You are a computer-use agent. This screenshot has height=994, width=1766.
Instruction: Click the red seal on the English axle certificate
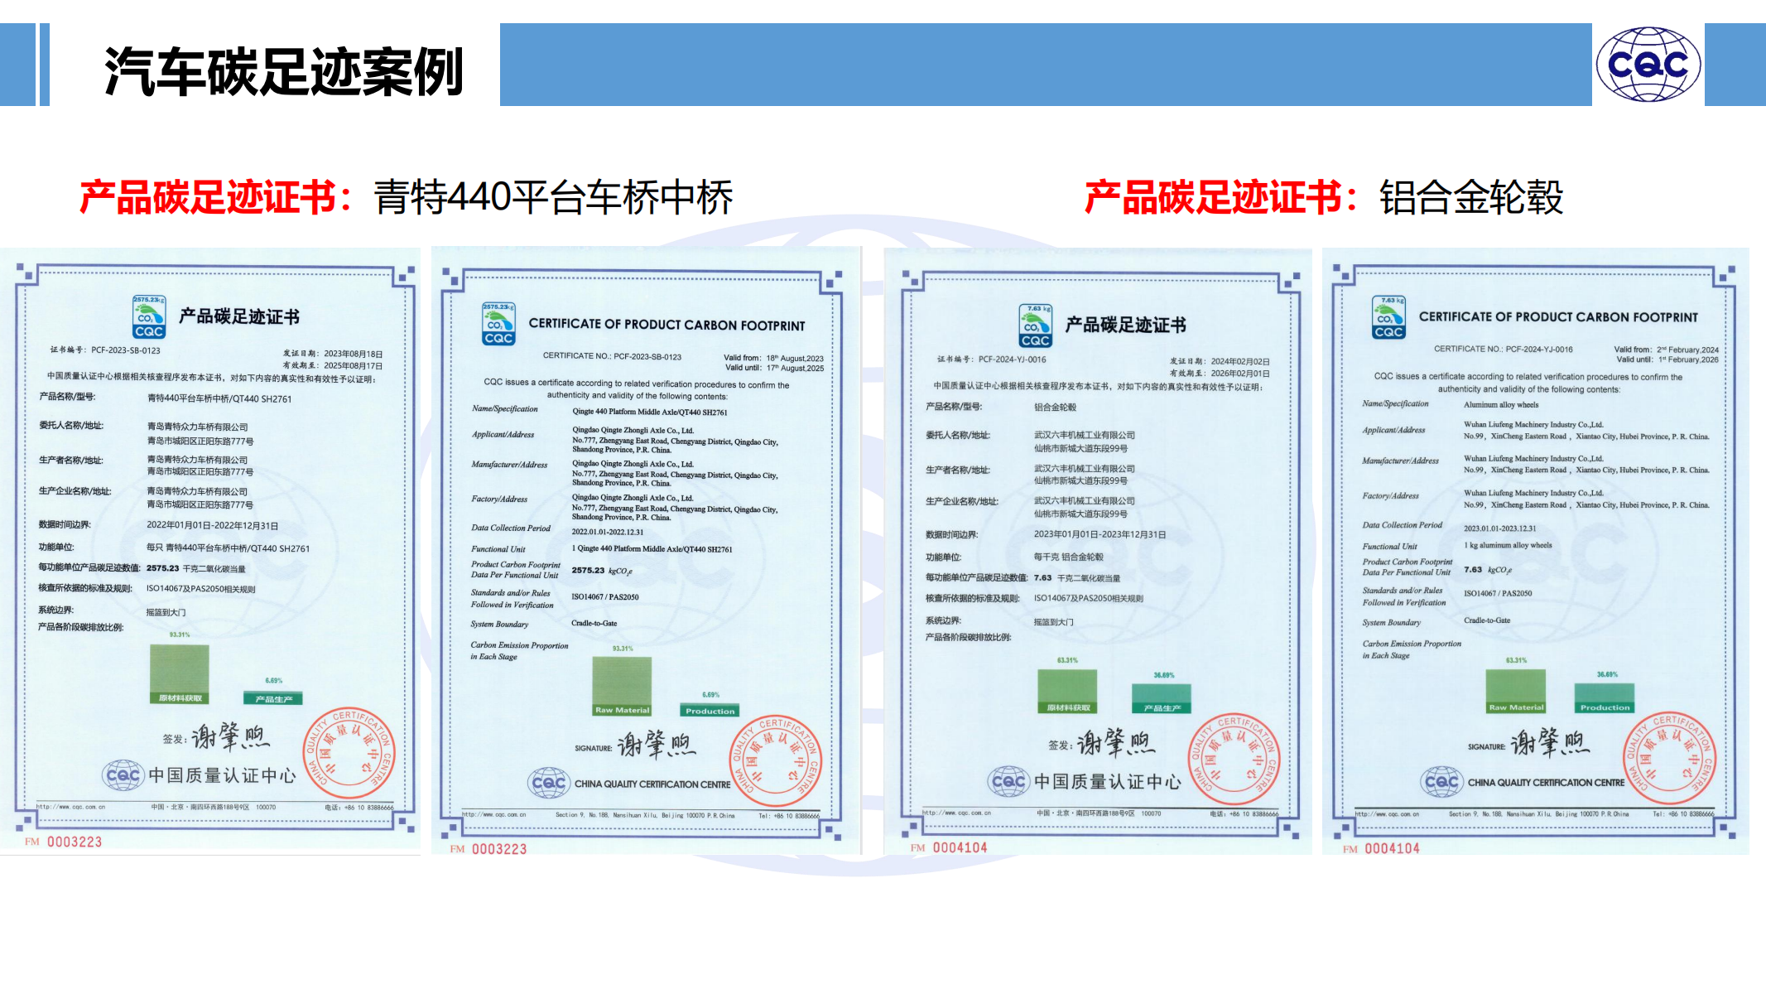[776, 760]
